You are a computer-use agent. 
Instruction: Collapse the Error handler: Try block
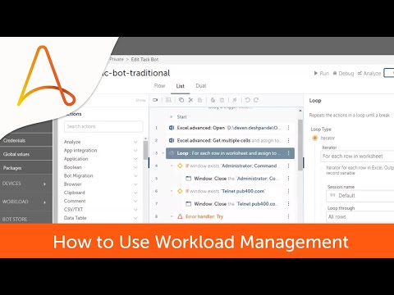coord(172,216)
